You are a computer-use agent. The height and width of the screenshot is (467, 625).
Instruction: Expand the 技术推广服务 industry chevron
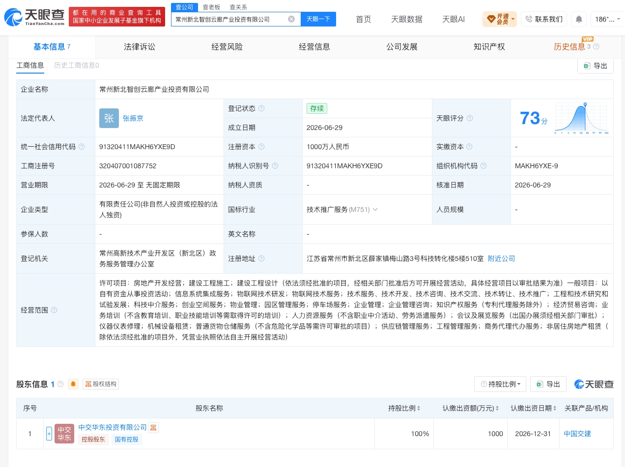[x=375, y=209]
